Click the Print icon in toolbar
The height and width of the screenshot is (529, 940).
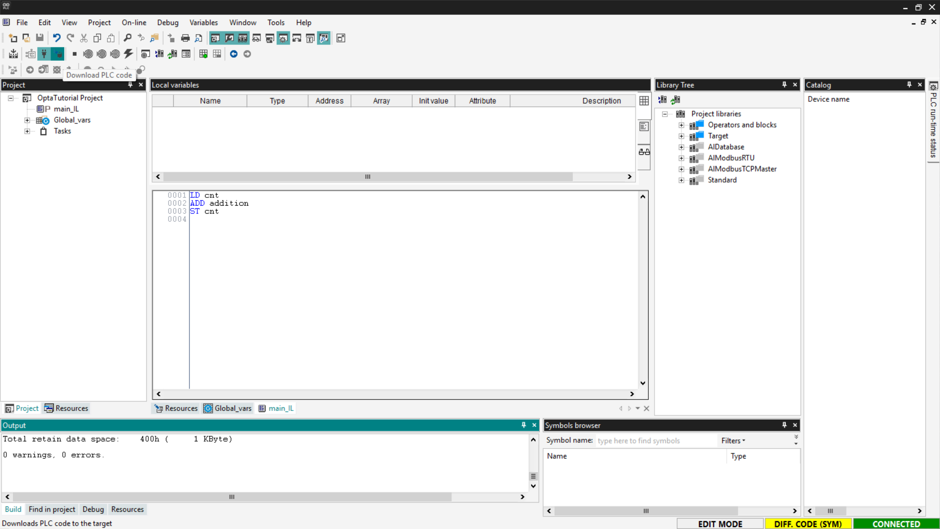coord(185,38)
